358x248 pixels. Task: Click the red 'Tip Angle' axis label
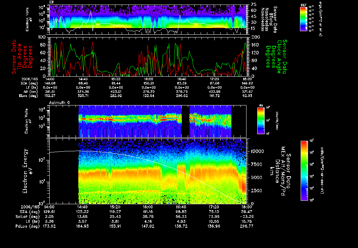(20, 57)
